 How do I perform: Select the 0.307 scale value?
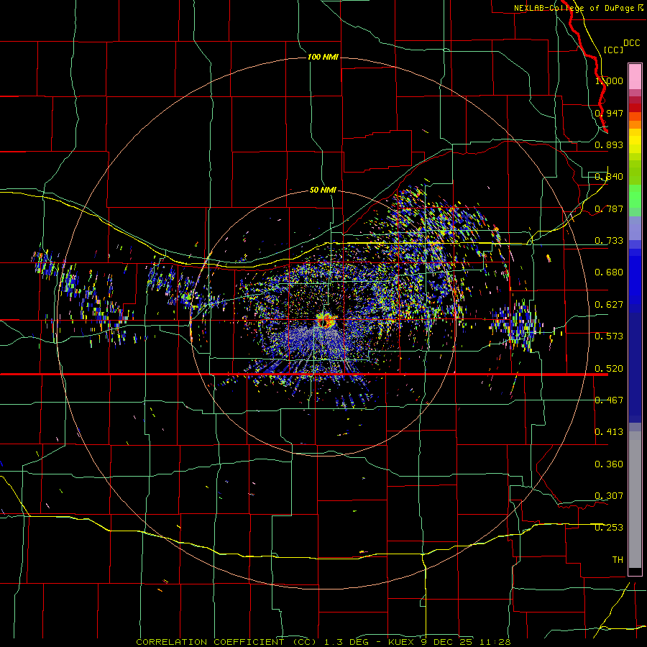pos(609,496)
